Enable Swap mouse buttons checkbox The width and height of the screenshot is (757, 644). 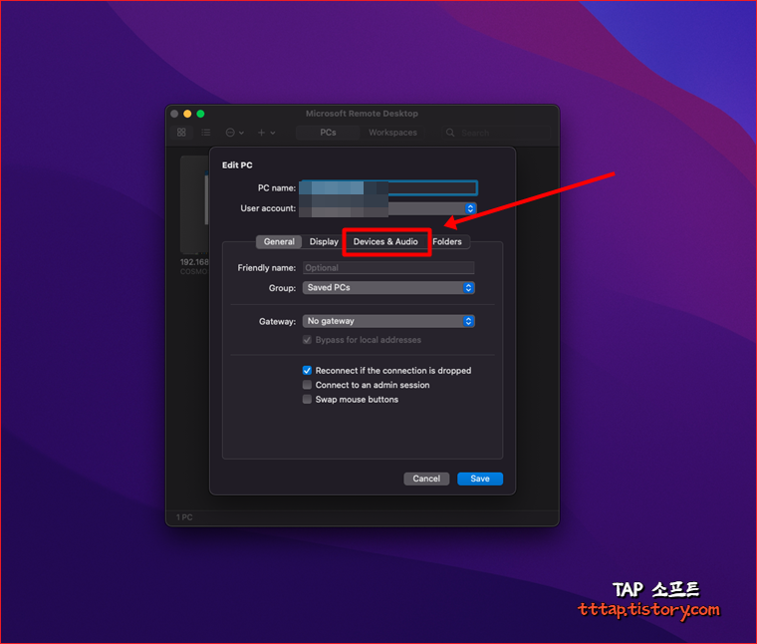coord(307,400)
